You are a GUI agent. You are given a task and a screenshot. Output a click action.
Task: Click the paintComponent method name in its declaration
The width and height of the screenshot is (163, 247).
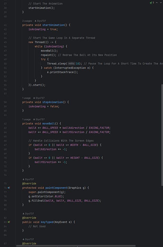pos(56,188)
